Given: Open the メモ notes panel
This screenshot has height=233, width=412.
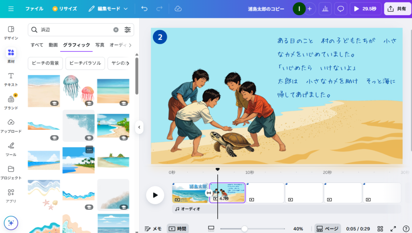Looking at the screenshot, I should [153, 229].
